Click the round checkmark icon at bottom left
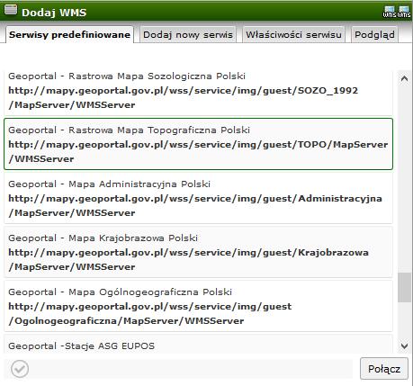The width and height of the screenshot is (413, 386). pyautogui.click(x=20, y=369)
